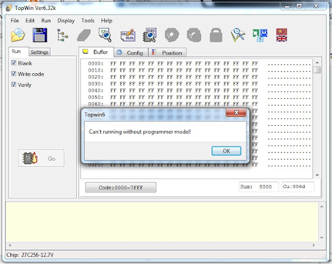Screen dimensions: 332x264
Task: Click the gray eraser chip icon
Action: (84, 35)
